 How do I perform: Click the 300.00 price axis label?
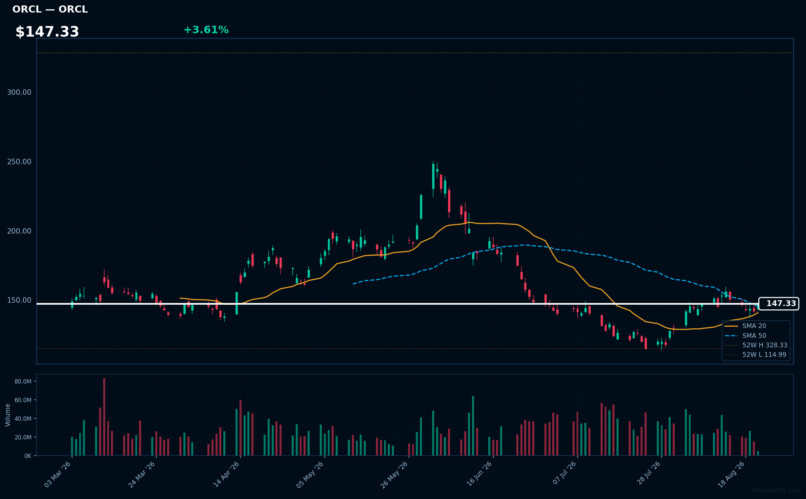[19, 92]
